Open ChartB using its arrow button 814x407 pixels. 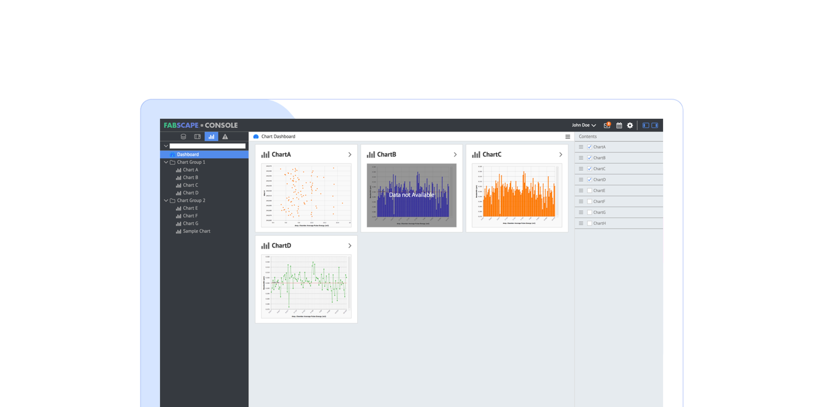point(455,154)
